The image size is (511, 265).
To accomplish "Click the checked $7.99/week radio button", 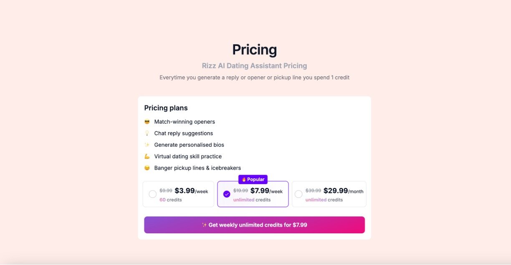I will (227, 194).
